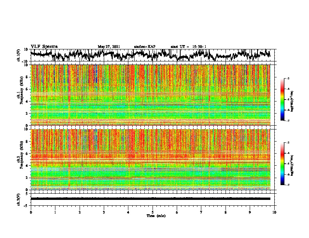Click the "6" kHz tick on ch.2 frequency axis
Image resolution: width=309 pixels, height=238 pixels.
(27, 154)
